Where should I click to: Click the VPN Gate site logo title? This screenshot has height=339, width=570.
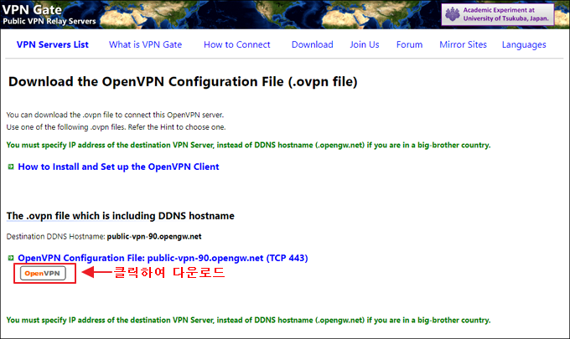[x=32, y=9]
